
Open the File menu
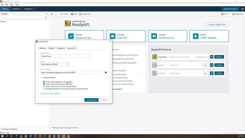click(x=2, y=5)
